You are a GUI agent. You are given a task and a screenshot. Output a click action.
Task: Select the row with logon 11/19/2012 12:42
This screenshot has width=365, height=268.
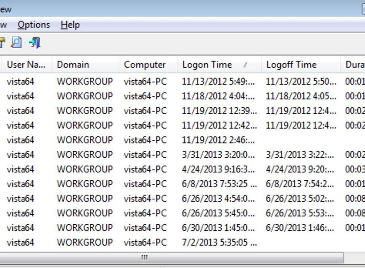(x=182, y=126)
